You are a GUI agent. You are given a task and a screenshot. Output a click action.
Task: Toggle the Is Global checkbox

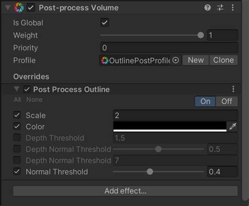tap(105, 23)
